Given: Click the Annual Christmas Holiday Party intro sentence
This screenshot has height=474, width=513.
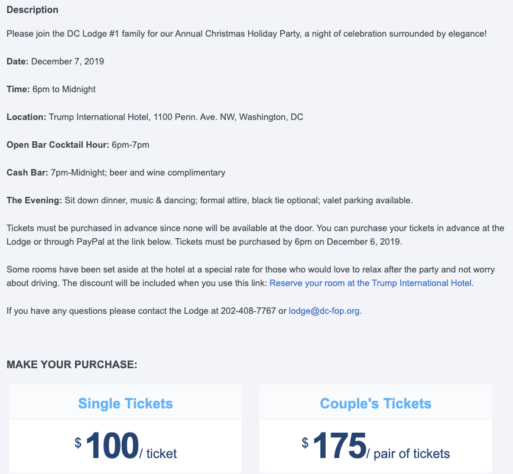Looking at the screenshot, I should (246, 34).
